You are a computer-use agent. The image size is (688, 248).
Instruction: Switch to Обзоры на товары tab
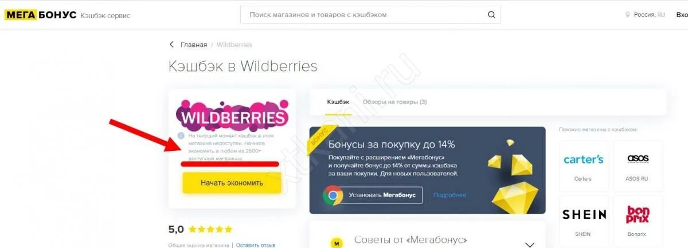point(394,102)
